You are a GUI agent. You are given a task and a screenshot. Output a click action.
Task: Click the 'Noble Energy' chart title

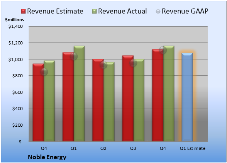pos(47,157)
